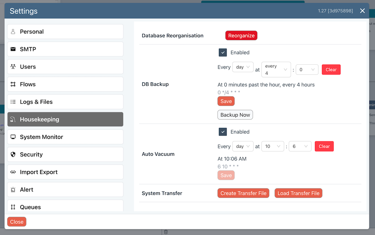Viewport: 375px width, 235px height.
Task: Click the Users group icon
Action: 14,67
